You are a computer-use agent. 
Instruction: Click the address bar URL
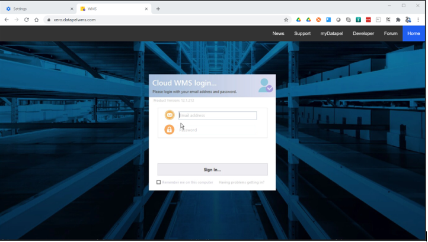coord(75,20)
